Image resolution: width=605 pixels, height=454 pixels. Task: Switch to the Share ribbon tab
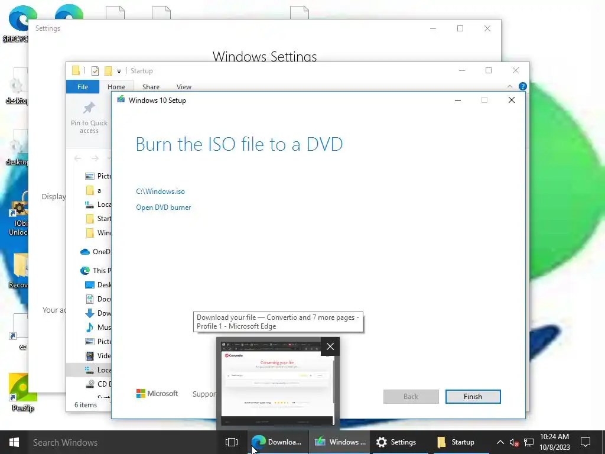pos(151,87)
